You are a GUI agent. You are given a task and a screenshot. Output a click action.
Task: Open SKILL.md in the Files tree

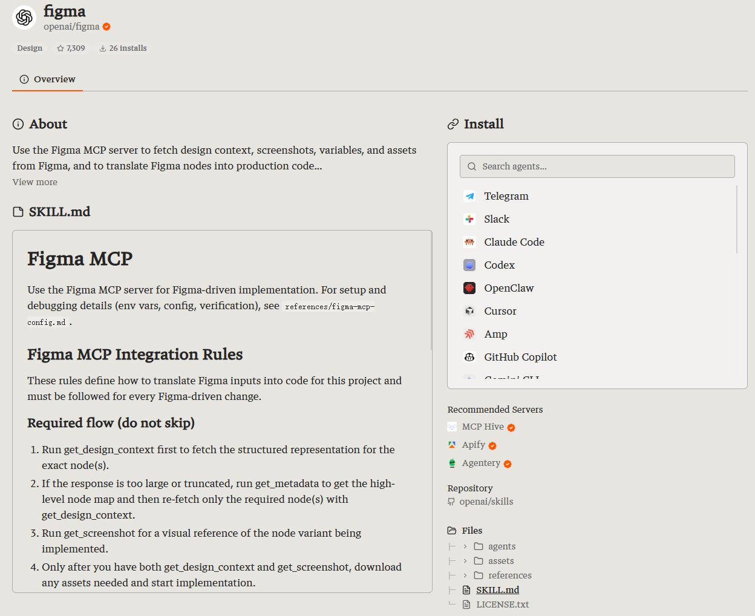pyautogui.click(x=497, y=590)
